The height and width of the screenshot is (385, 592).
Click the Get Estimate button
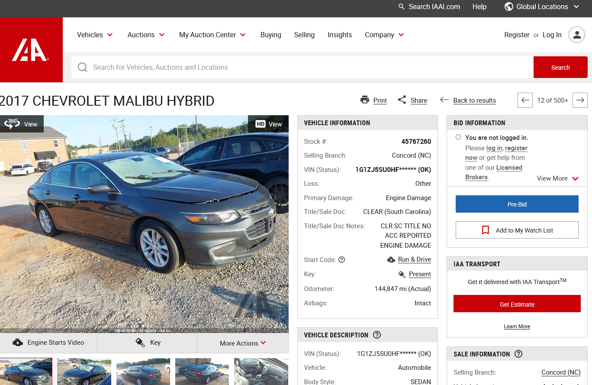click(517, 304)
